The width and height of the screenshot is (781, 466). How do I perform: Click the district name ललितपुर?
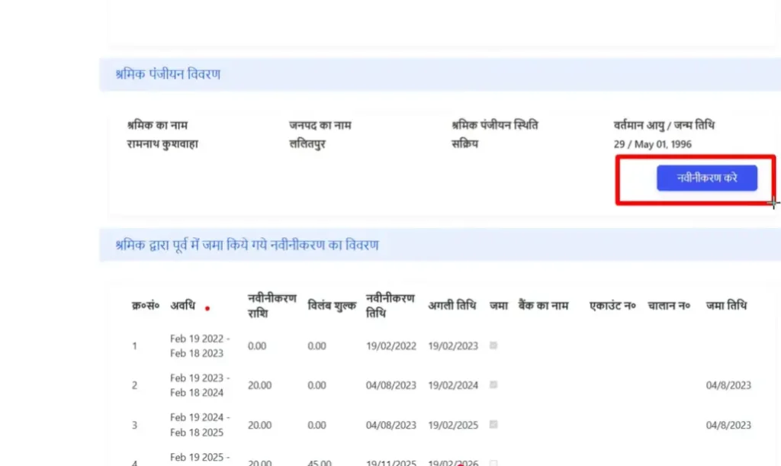305,142
